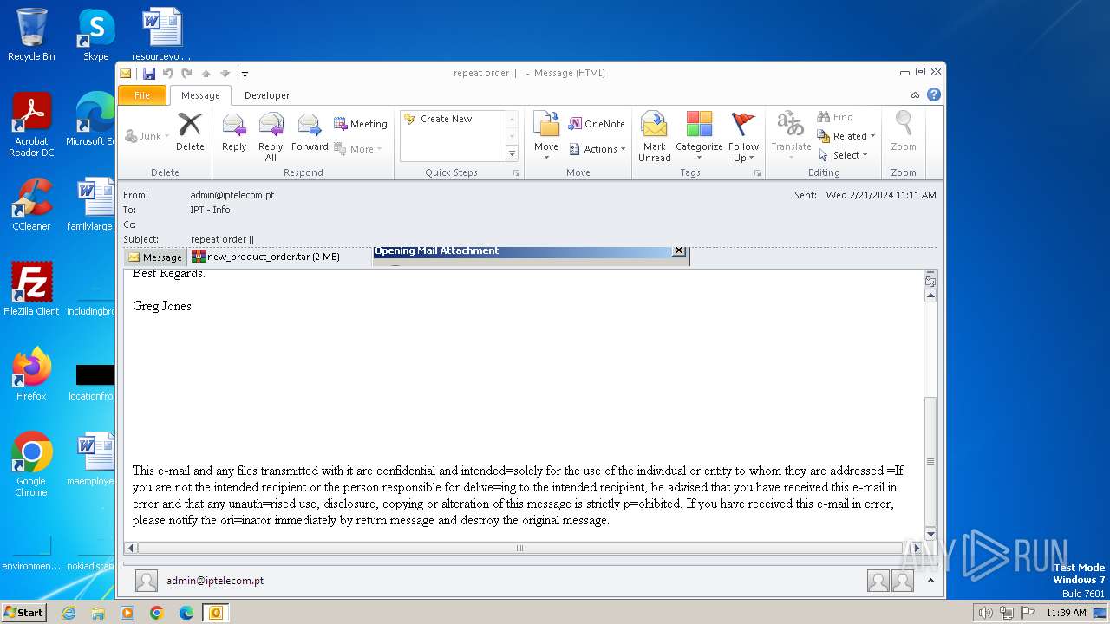Image resolution: width=1110 pixels, height=624 pixels.
Task: Delete the message using the Delete icon
Action: click(x=190, y=133)
